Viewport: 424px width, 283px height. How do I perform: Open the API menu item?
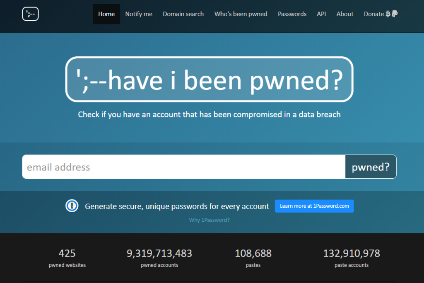pyautogui.click(x=321, y=14)
